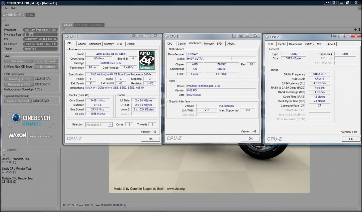Screen dimensions: 362x212
Task: Minimize the first CPU-Z window
Action: (141, 36)
